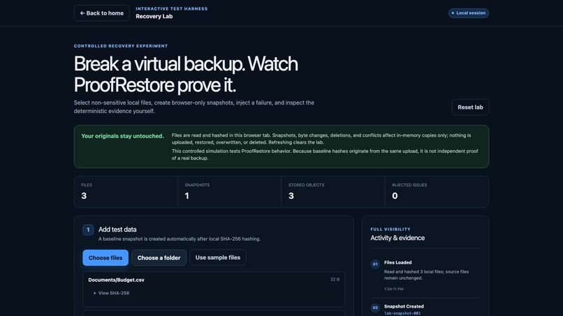Screen dimensions: 563x316
Task: Click the 1:34:11 PM timestamp
Action: click(x=393, y=289)
